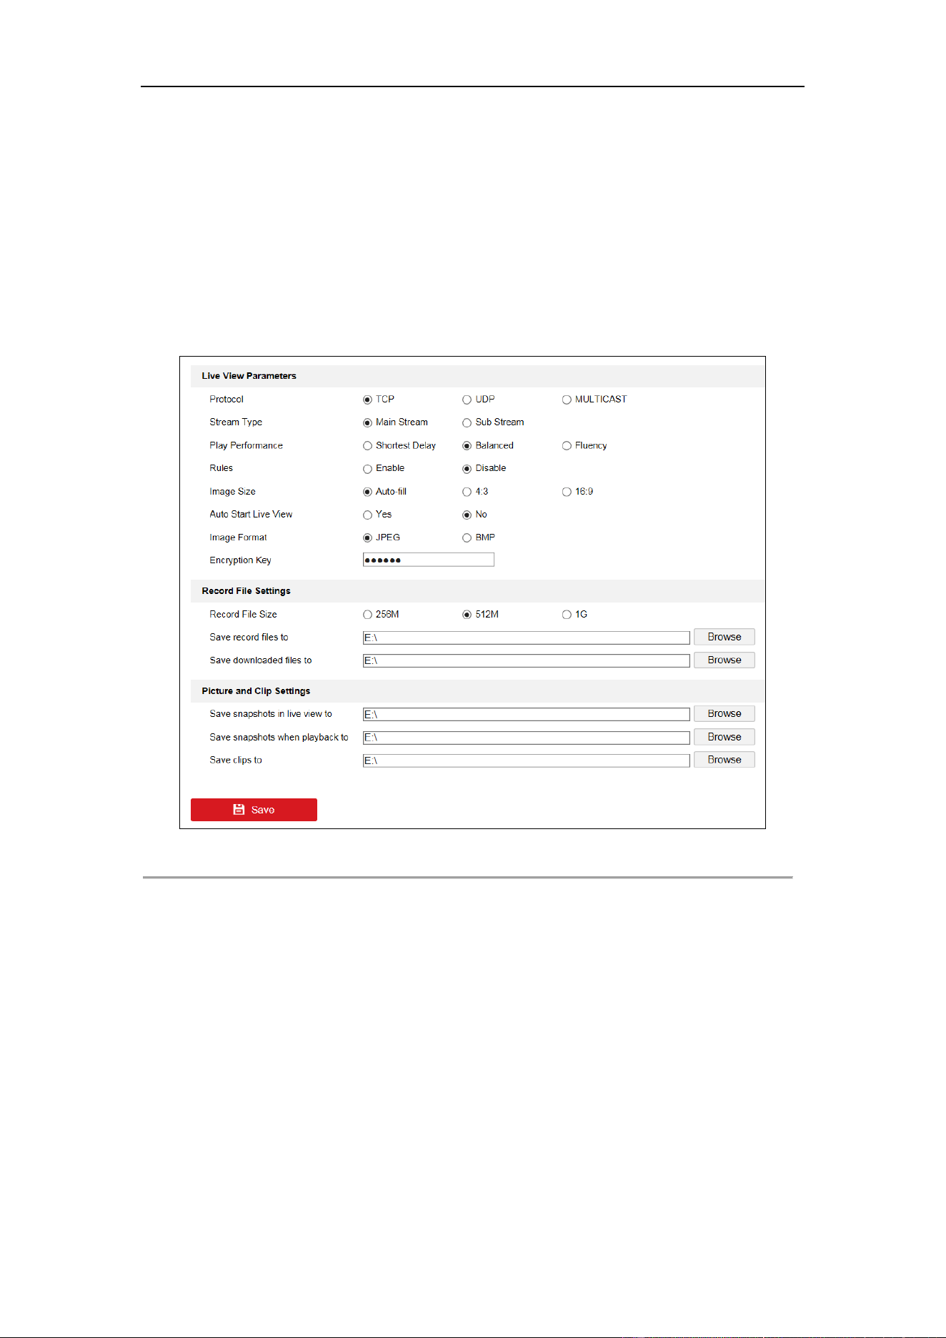Choose Shortest Delay play performance
This screenshot has width=946, height=1338.
point(367,446)
